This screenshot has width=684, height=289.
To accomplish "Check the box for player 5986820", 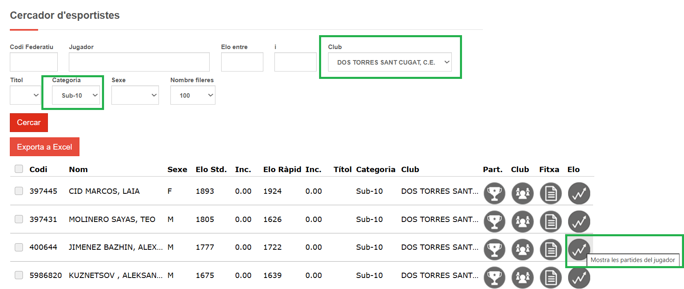I will (19, 275).
